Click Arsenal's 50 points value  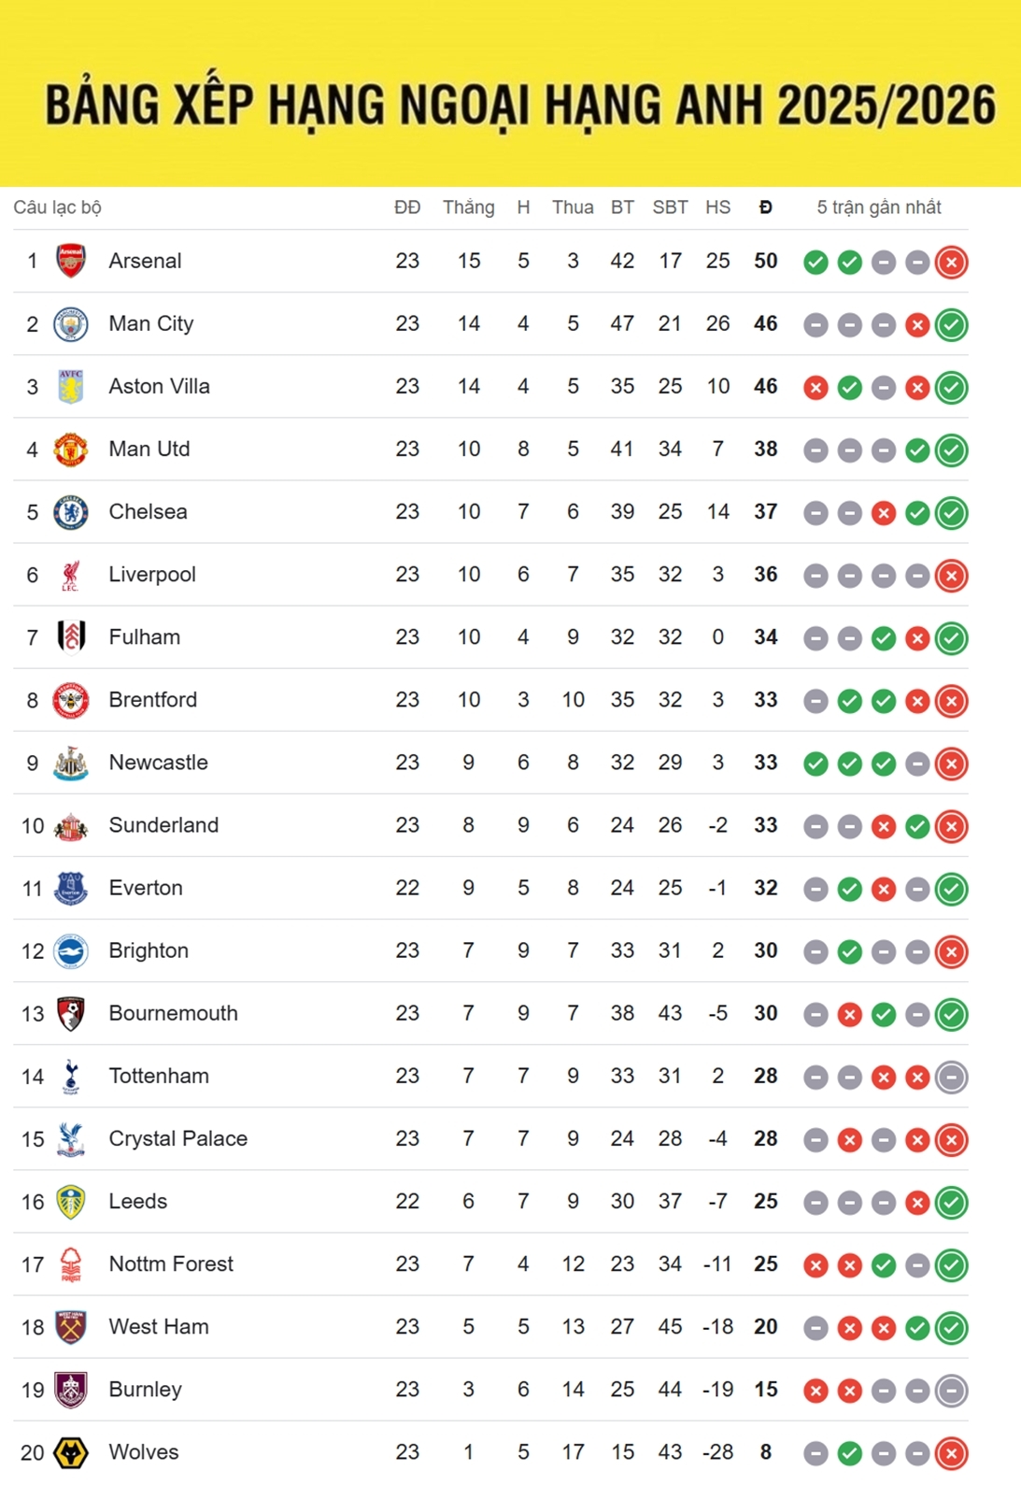[x=766, y=261]
